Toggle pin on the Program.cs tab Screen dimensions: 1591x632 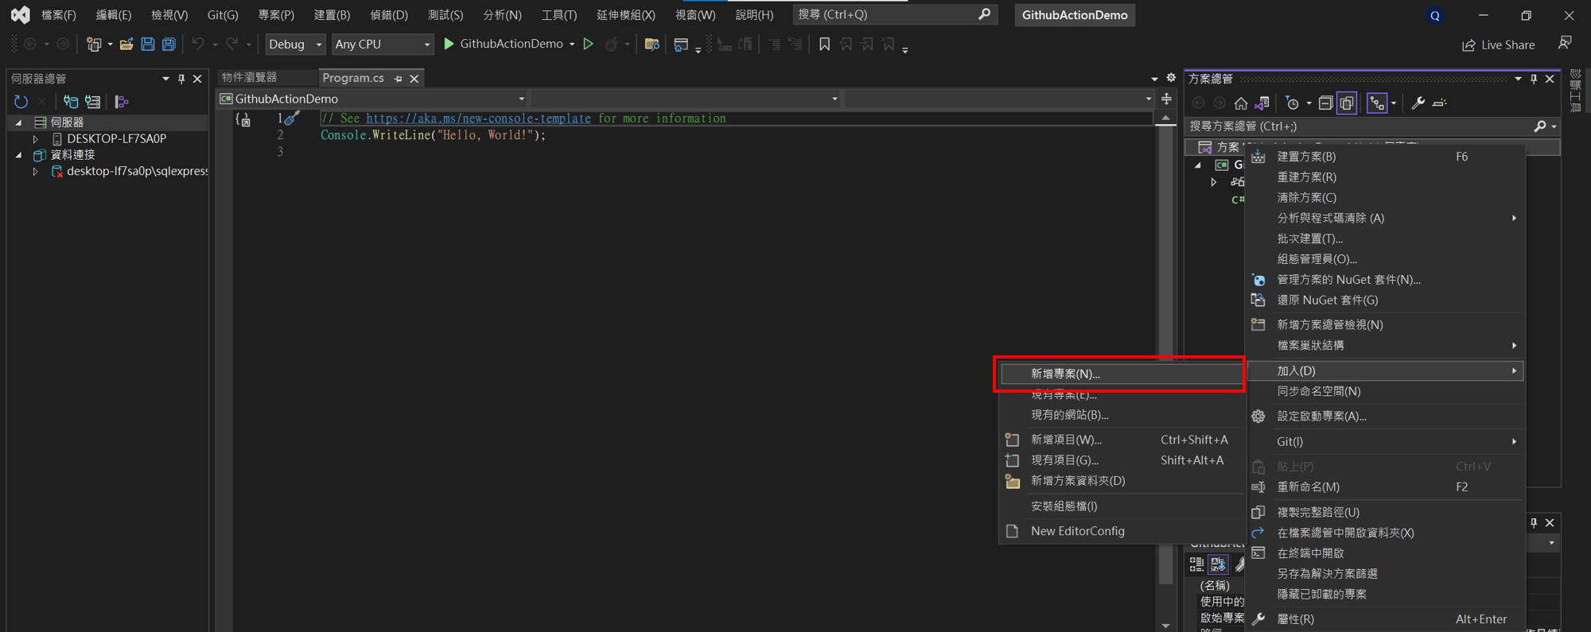399,79
